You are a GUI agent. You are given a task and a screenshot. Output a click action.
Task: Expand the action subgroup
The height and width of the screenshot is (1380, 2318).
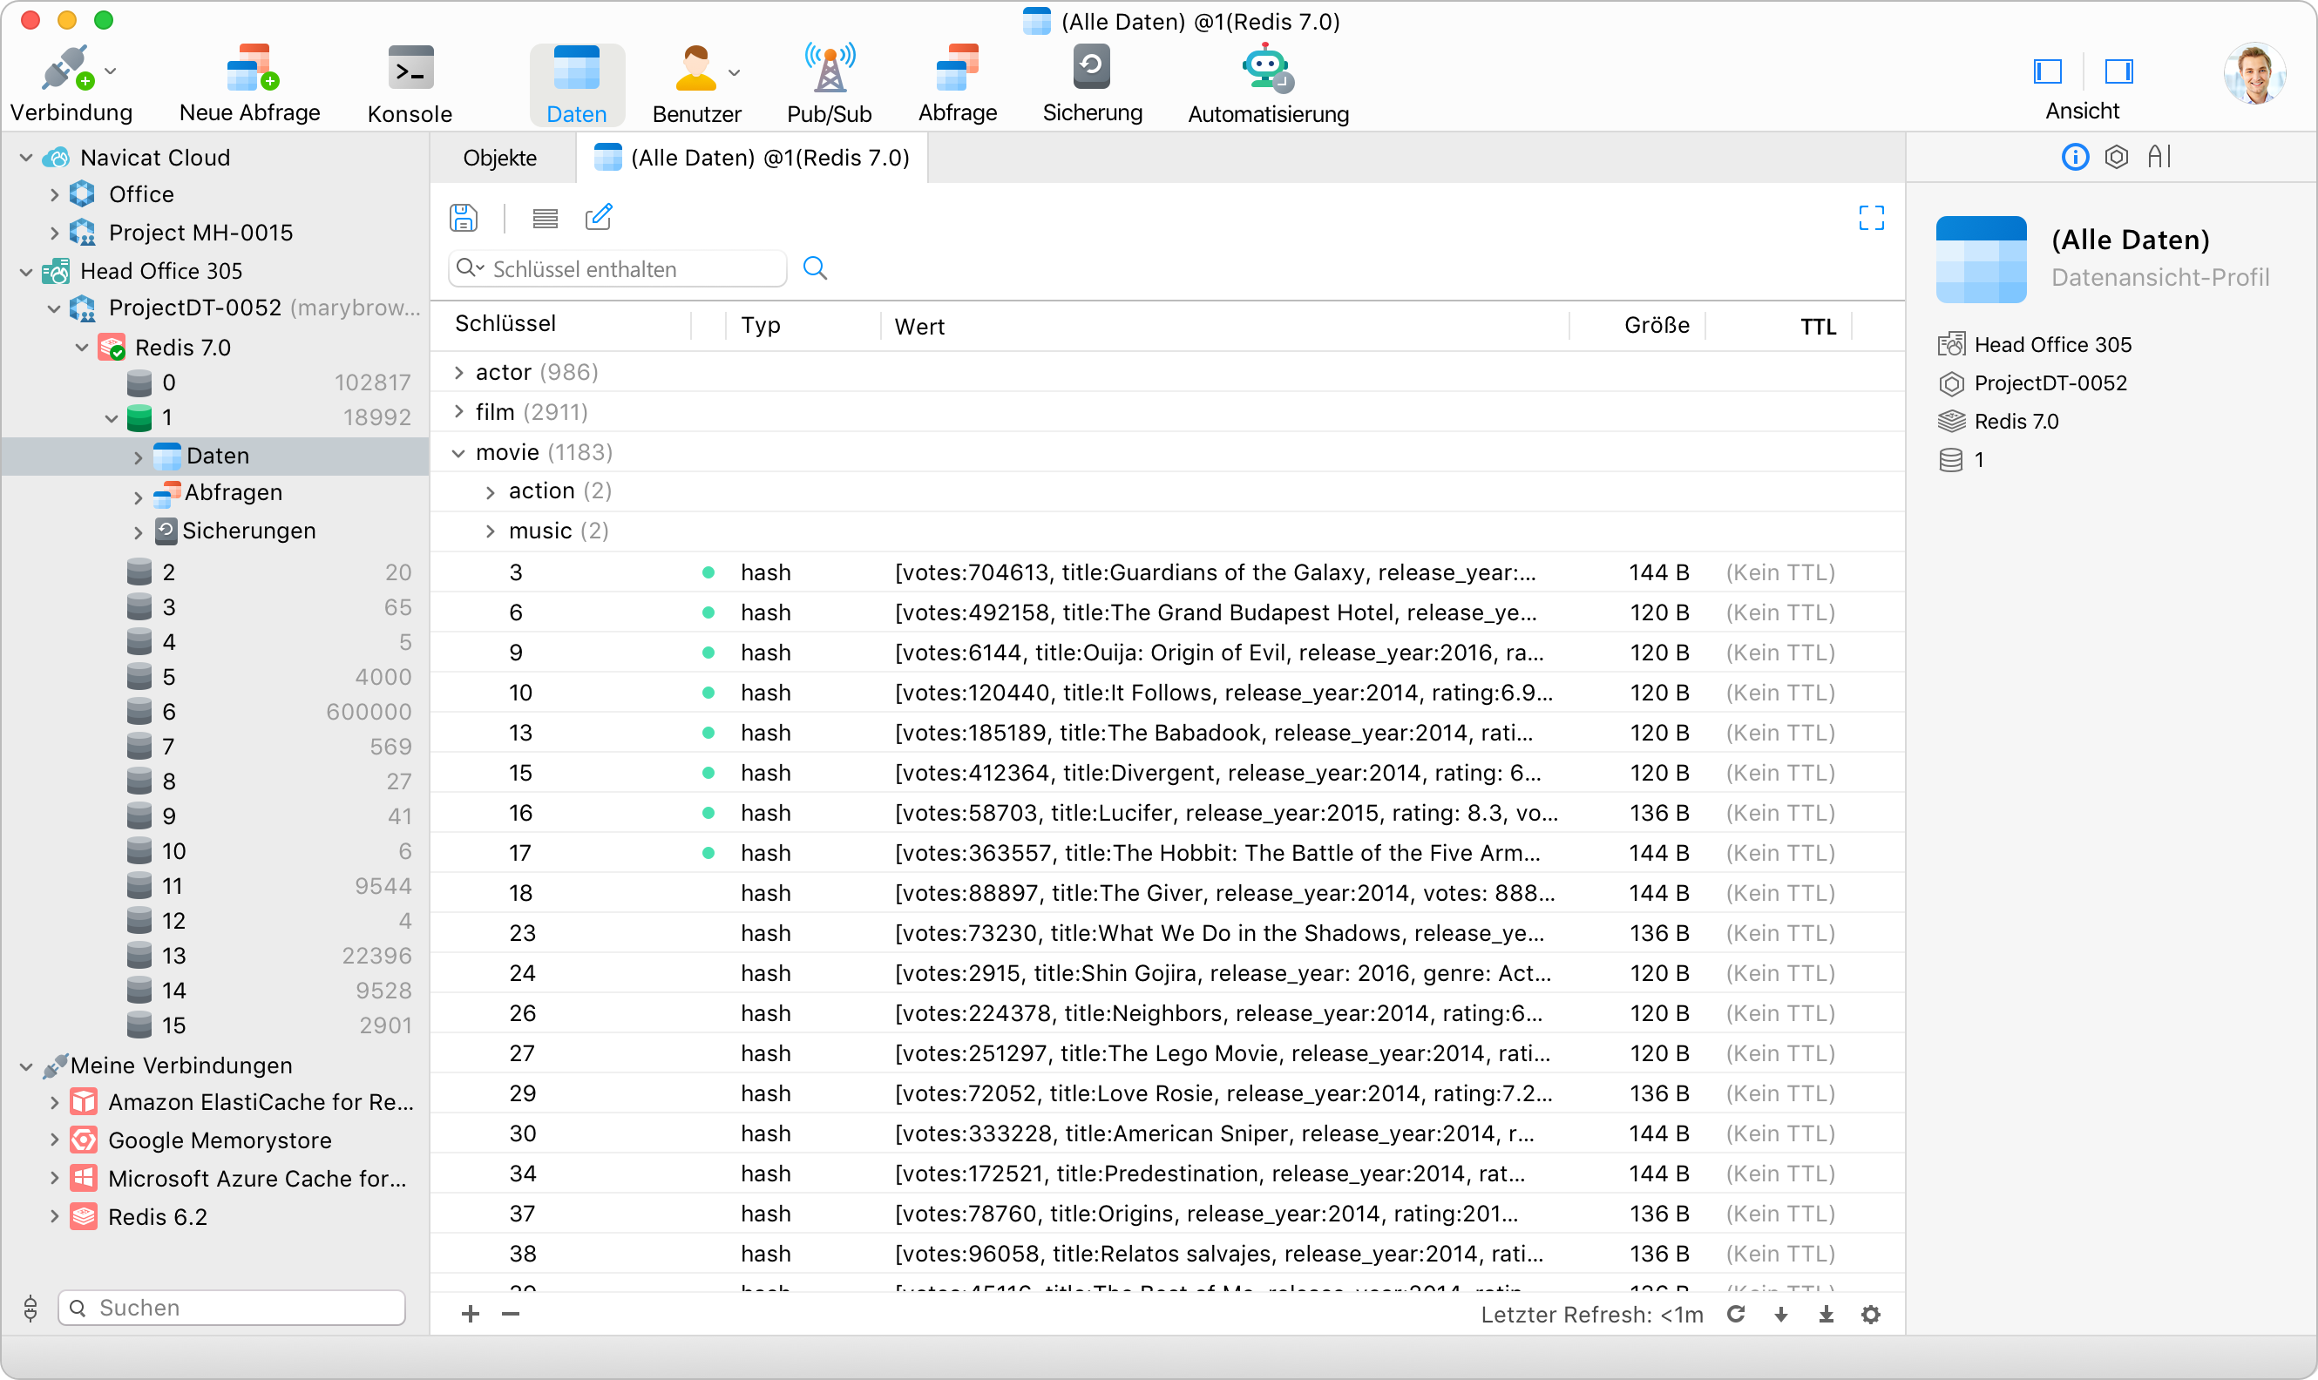click(491, 492)
